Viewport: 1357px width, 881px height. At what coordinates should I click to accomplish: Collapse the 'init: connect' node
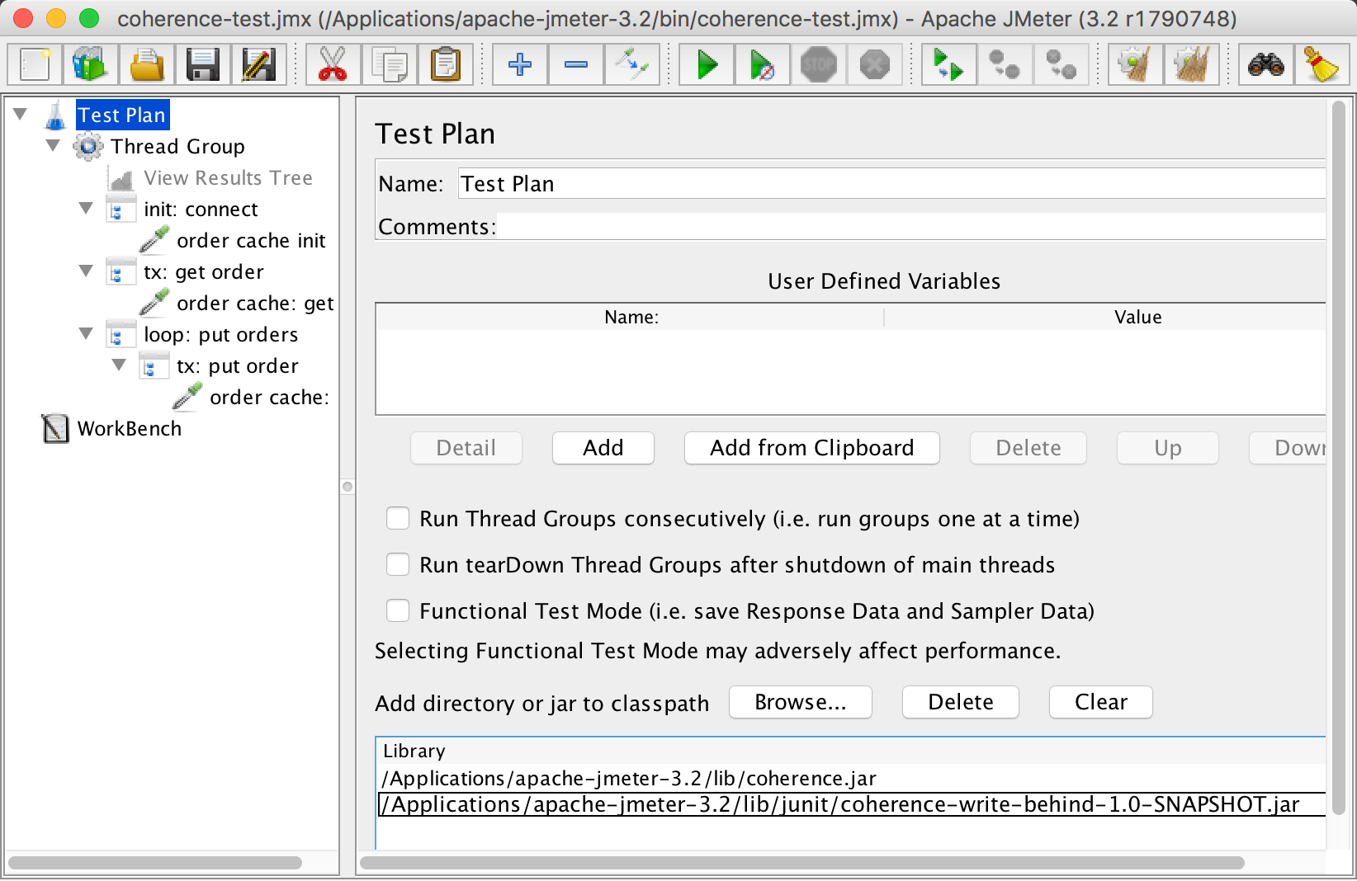(x=87, y=208)
